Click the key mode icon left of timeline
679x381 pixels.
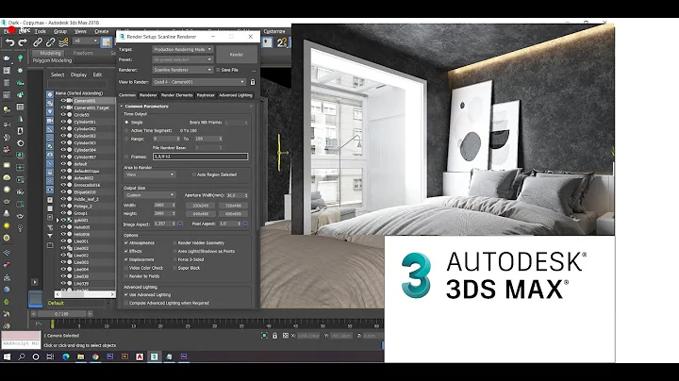pos(38,323)
